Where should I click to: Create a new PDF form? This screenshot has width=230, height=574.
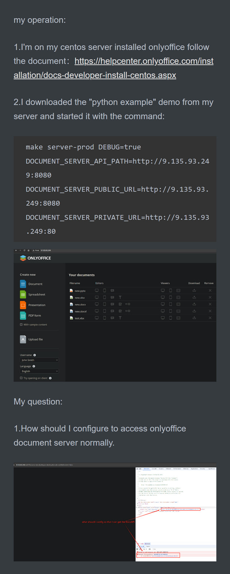[31, 315]
